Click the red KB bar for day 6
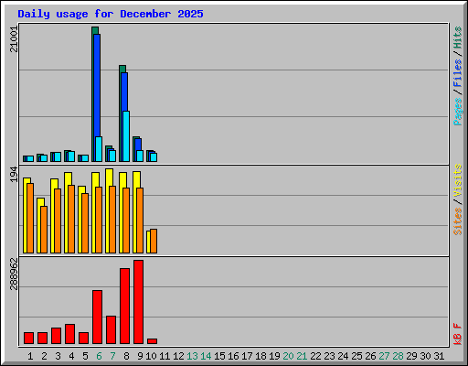This screenshot has height=366, width=468. (97, 317)
